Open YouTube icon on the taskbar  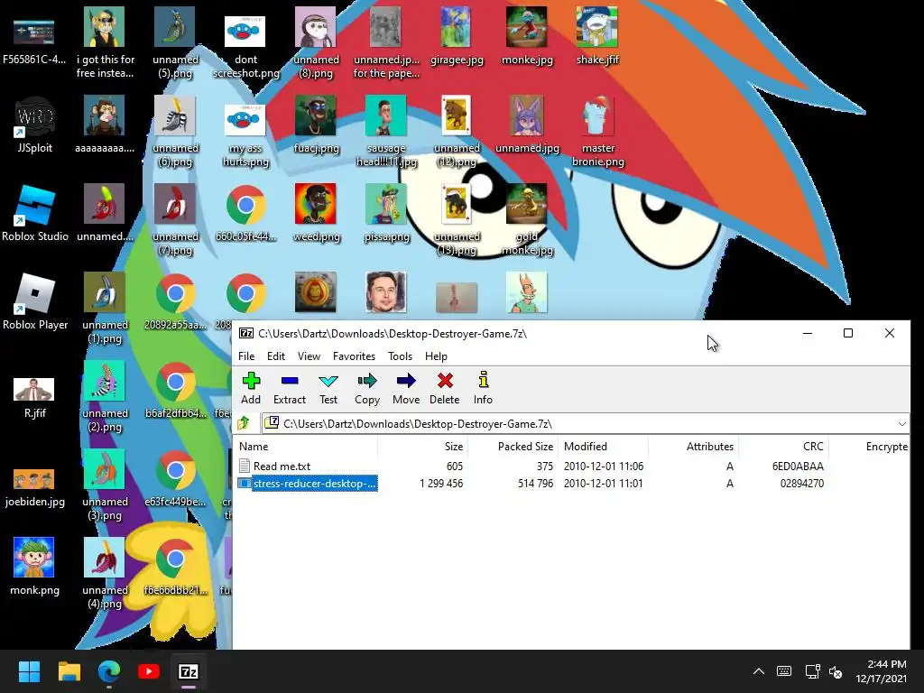tap(149, 671)
